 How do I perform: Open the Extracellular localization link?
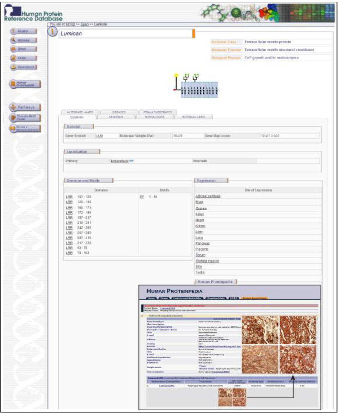120,161
